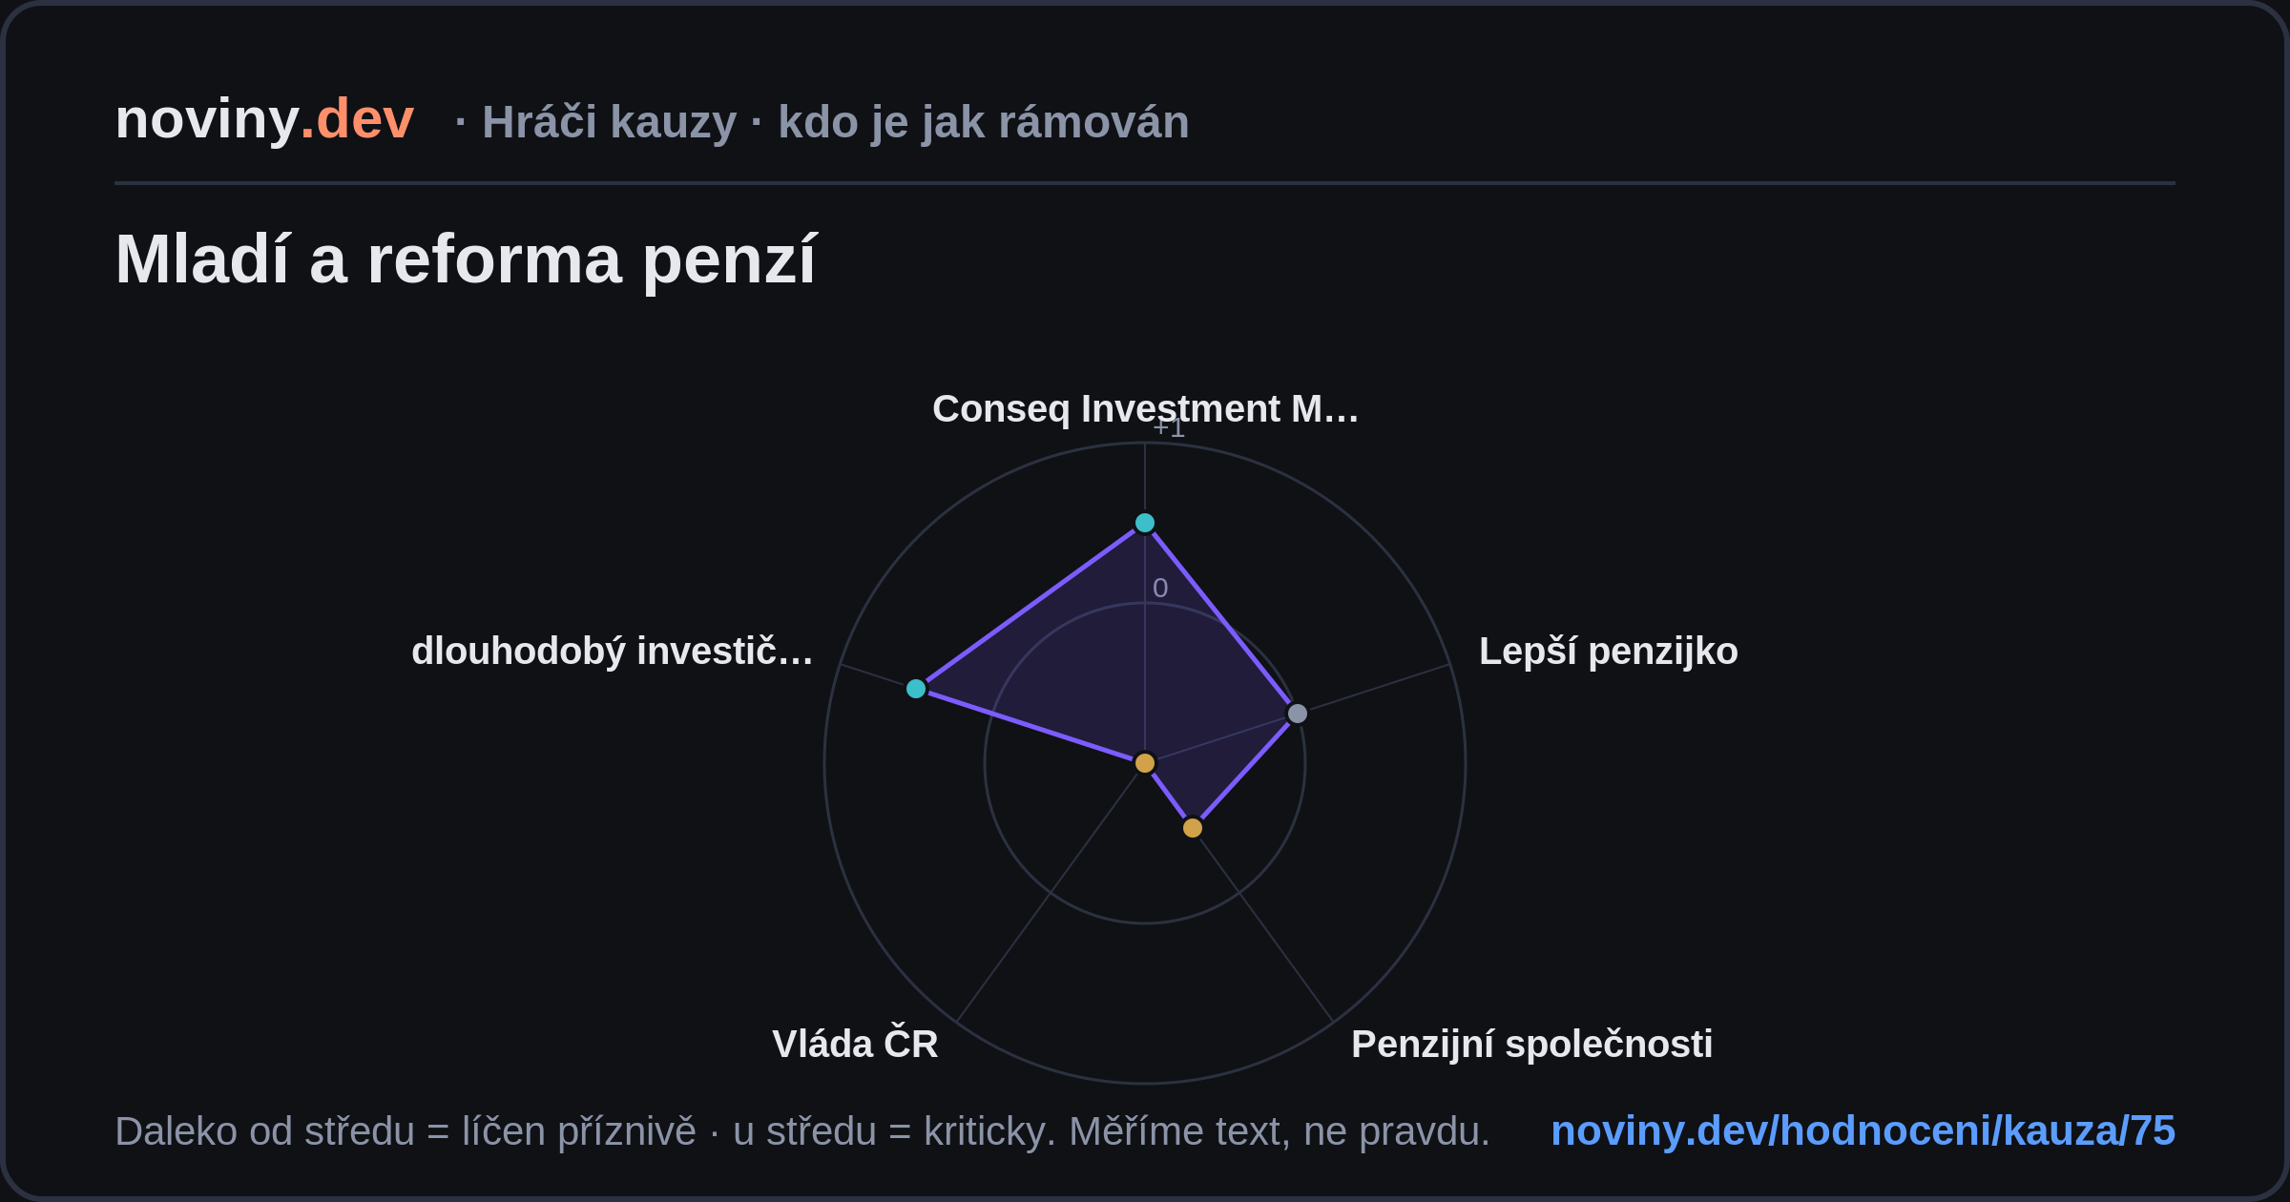This screenshot has width=2290, height=1202.
Task: Click the 0 inner ring scale label
Action: (1160, 589)
